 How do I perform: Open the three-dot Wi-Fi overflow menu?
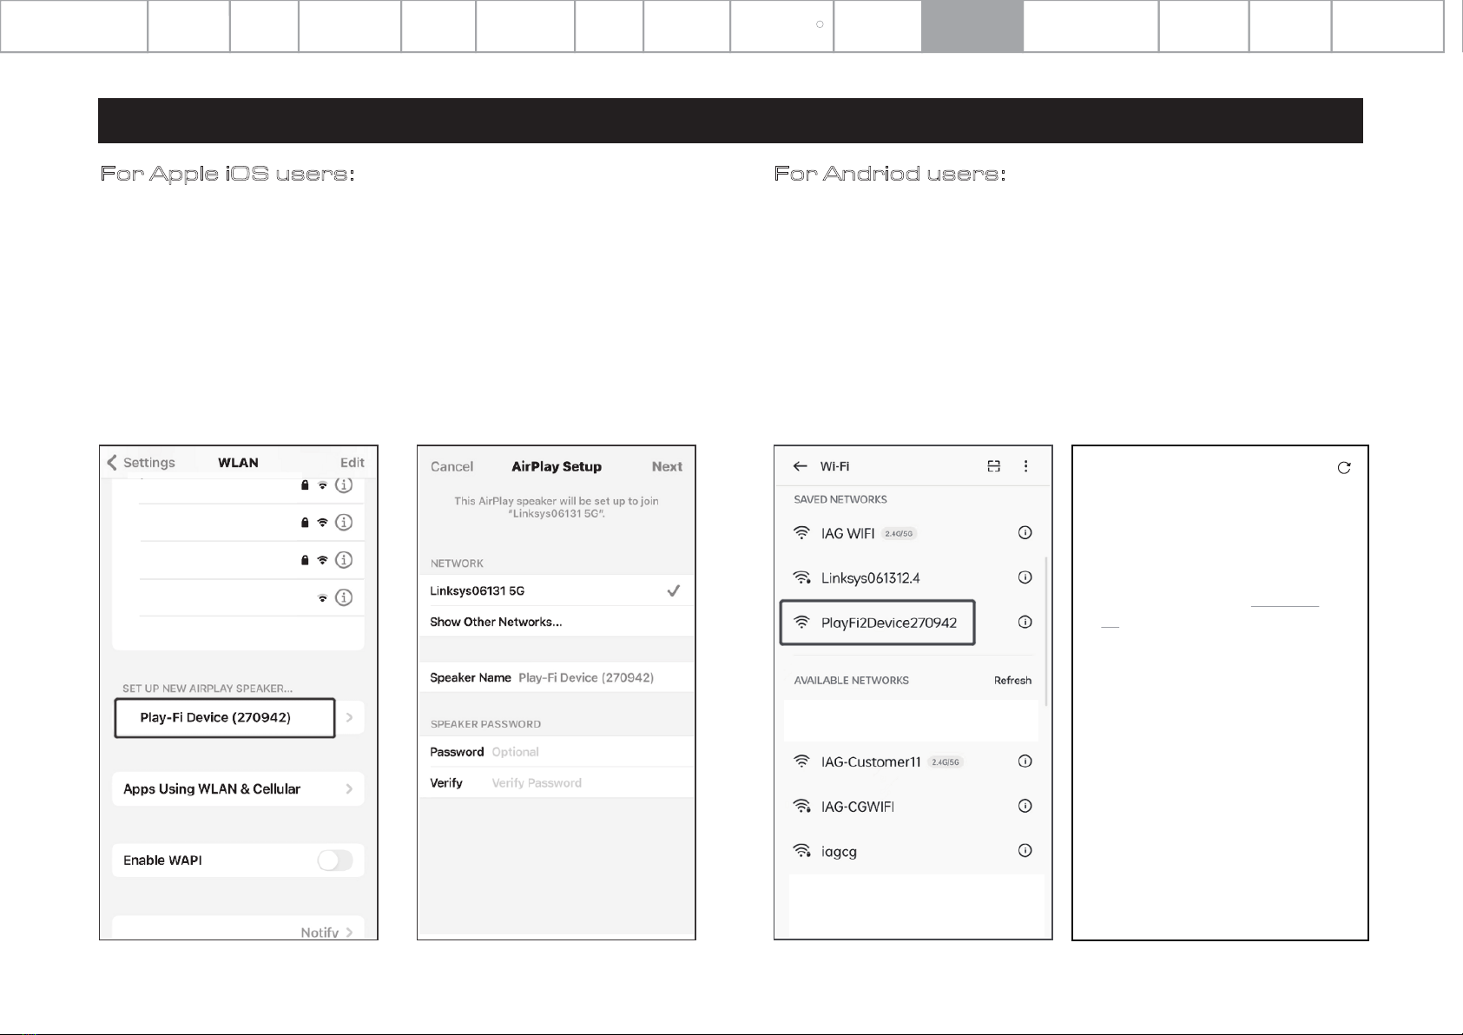click(x=1025, y=466)
